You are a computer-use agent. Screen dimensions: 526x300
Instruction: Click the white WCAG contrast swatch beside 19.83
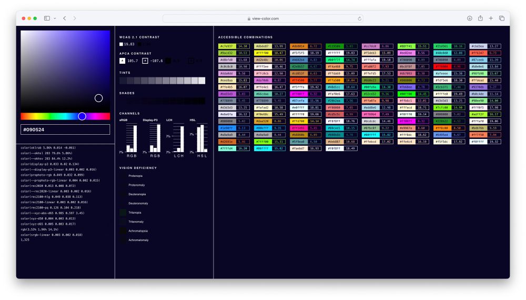click(x=121, y=44)
